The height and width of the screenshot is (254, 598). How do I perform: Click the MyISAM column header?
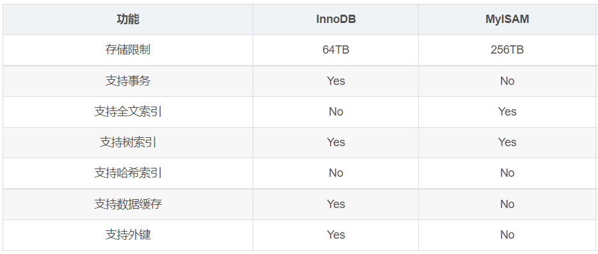(x=507, y=19)
